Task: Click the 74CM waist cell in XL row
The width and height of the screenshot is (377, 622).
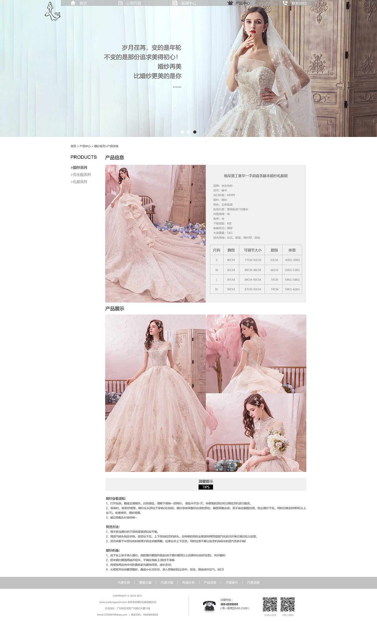Action: point(274,289)
